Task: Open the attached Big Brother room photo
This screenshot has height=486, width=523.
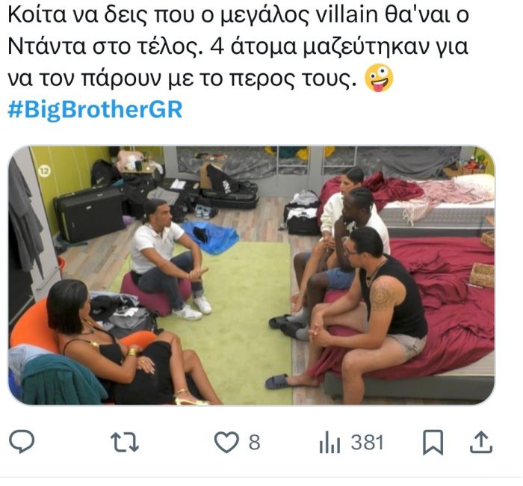Action: 251,275
